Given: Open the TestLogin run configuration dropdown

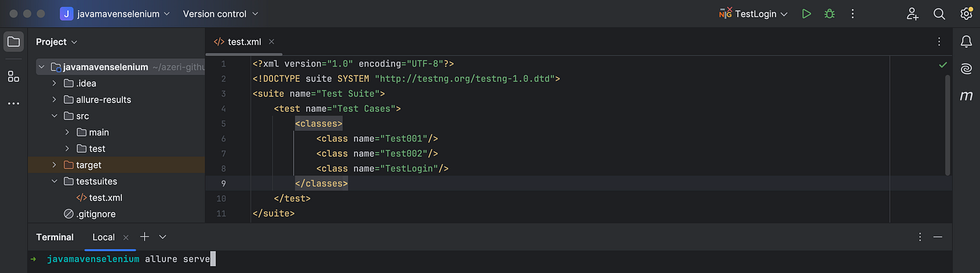Looking at the screenshot, I should [753, 13].
